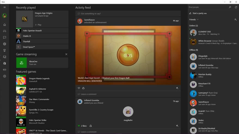Collapse the Online (2) friends group
This screenshot has height=134, width=239.
[x=194, y=26]
